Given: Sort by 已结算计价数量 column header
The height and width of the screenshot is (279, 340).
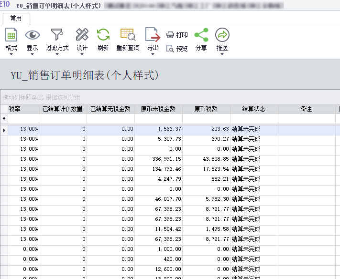Looking at the screenshot, I should (x=63, y=109).
